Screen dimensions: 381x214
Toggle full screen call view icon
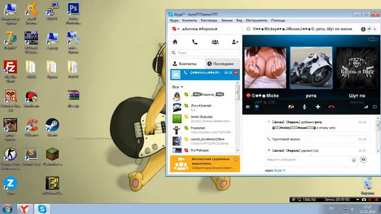tap(375, 107)
